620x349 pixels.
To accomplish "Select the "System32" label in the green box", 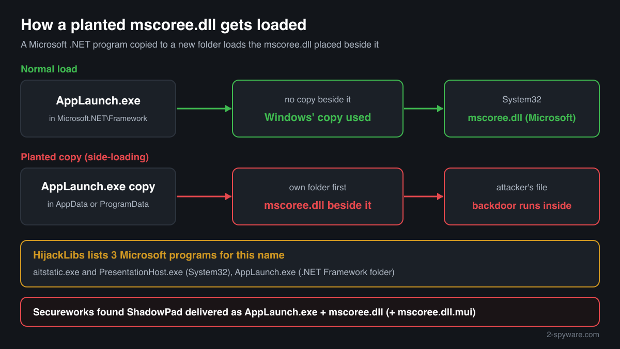I will [x=522, y=99].
